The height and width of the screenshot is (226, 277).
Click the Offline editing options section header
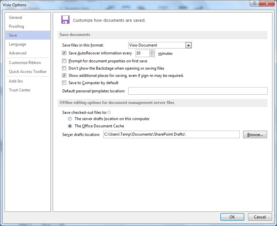[x=163, y=103]
